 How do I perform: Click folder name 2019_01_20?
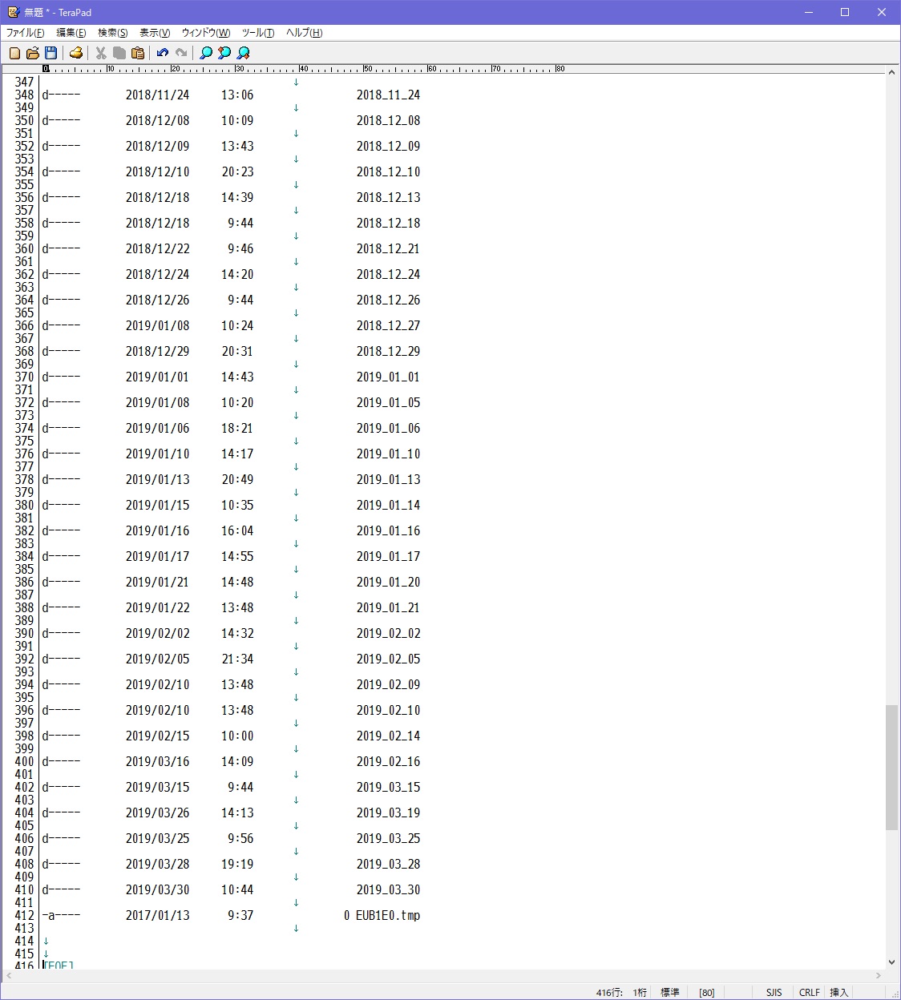(x=388, y=582)
